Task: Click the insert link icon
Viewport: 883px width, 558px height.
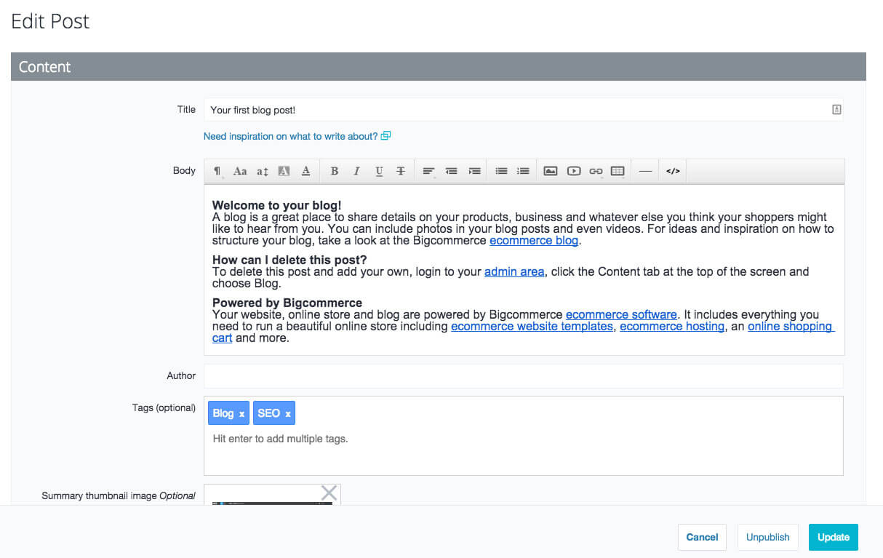Action: point(596,171)
